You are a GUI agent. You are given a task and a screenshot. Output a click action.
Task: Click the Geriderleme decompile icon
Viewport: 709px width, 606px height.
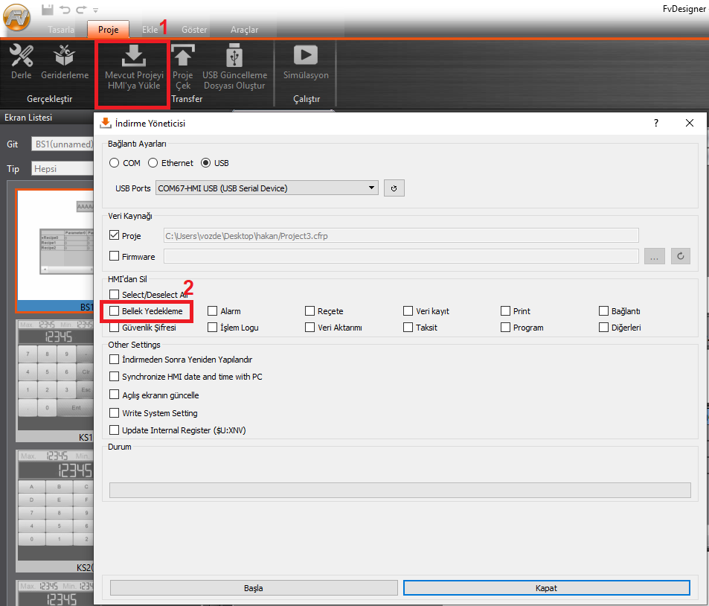point(65,56)
